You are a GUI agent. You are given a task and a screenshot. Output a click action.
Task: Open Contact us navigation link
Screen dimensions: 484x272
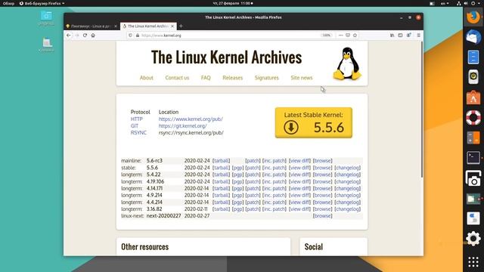[177, 78]
